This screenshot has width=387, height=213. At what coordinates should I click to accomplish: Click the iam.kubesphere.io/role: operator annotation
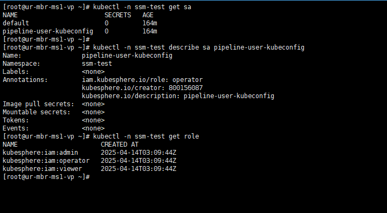pyautogui.click(x=142, y=80)
